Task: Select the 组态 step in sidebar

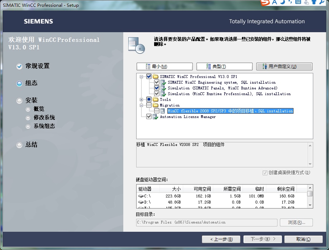Action: pos(27,83)
